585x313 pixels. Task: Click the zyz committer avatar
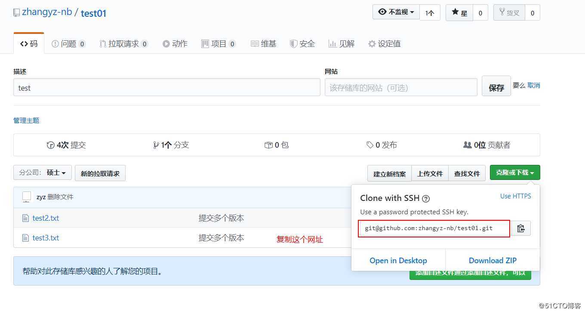point(27,197)
